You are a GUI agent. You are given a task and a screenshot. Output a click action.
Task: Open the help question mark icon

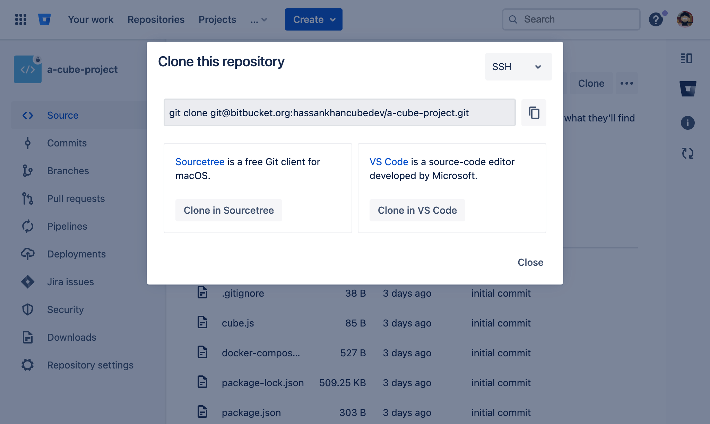coord(656,19)
